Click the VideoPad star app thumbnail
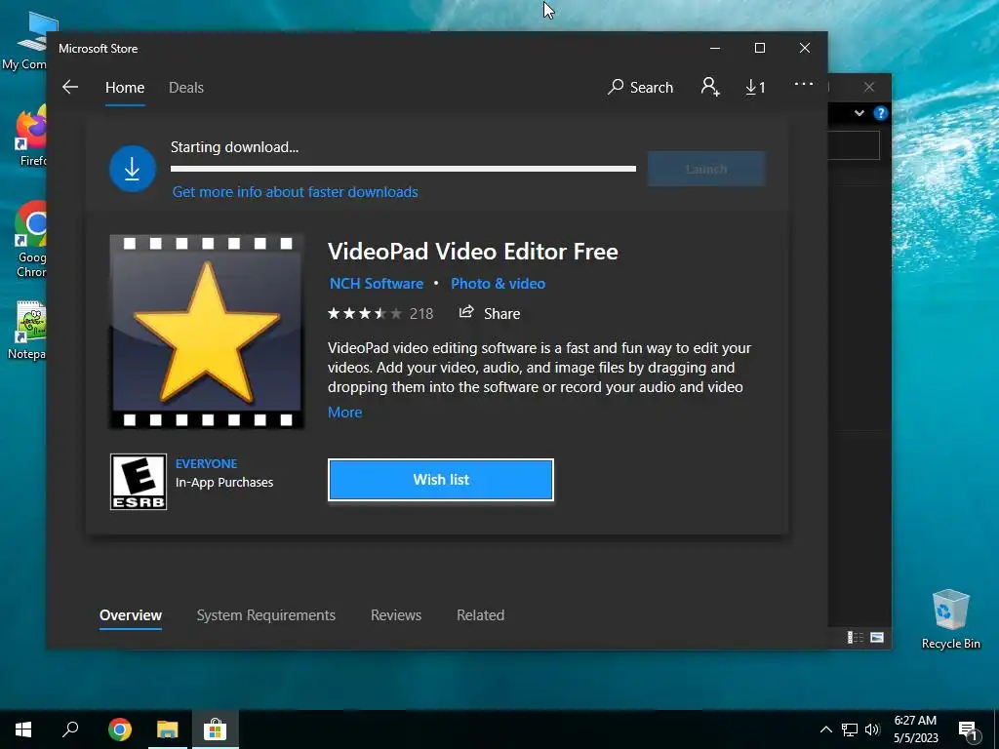Screen dimensions: 999x749 coord(207,332)
